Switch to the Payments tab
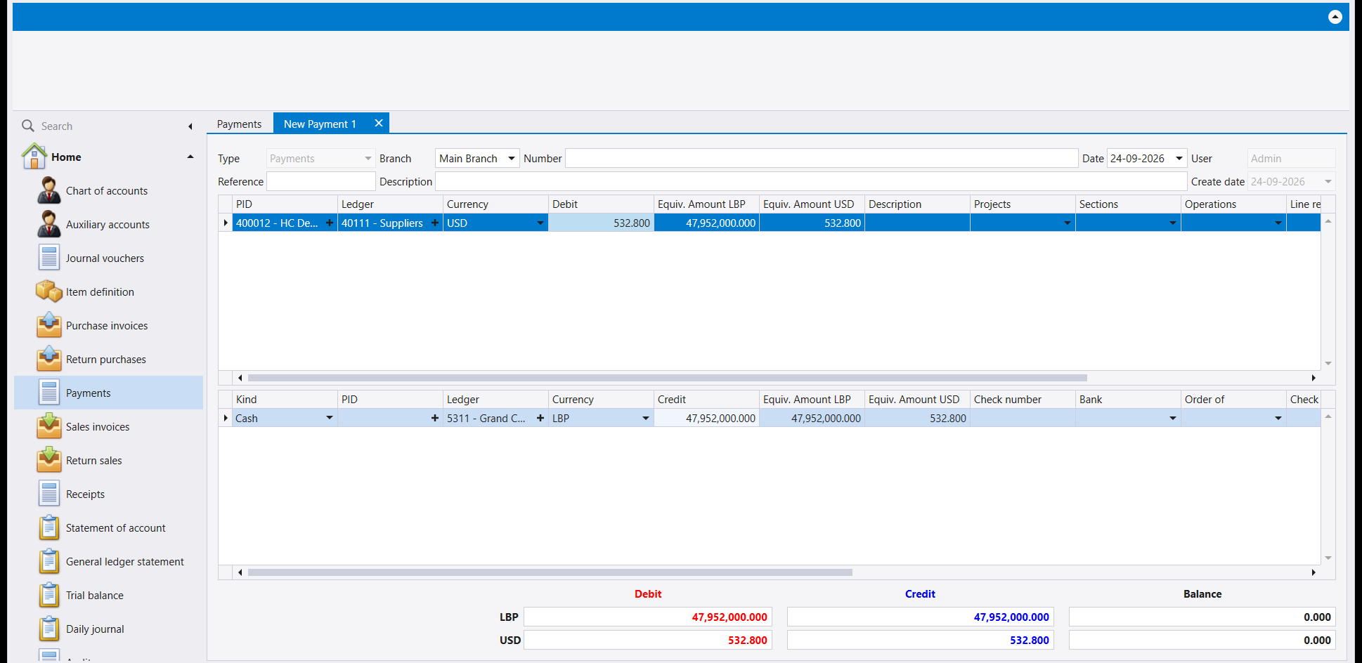Screen dimensions: 1362x663 pyautogui.click(x=239, y=124)
